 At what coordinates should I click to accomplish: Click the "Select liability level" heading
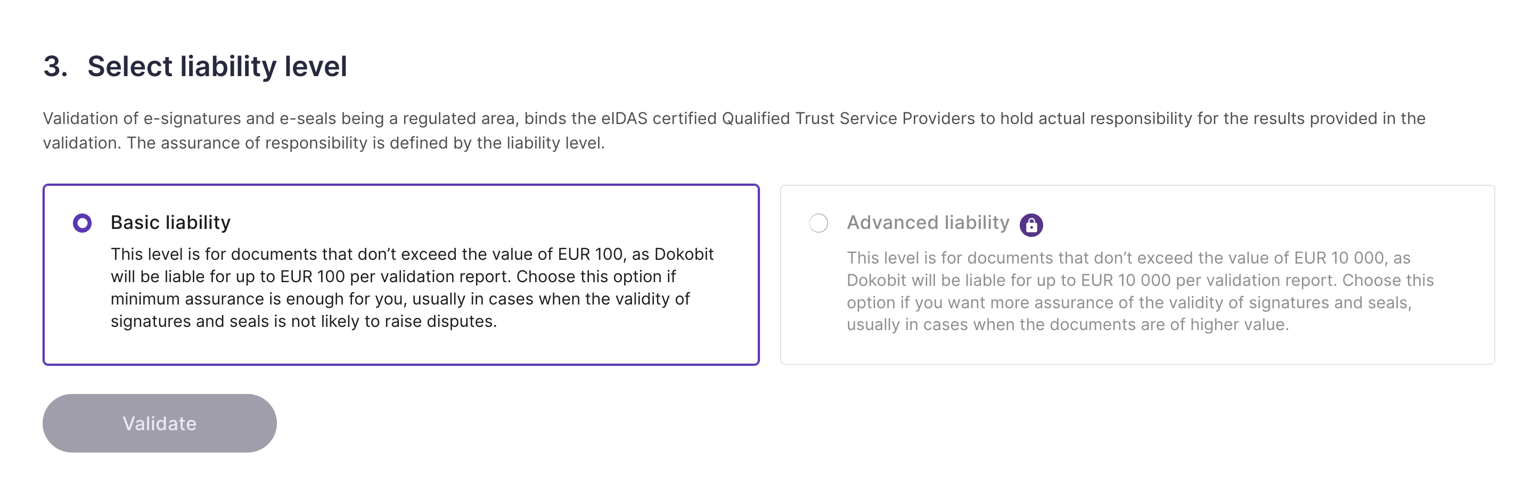217,65
